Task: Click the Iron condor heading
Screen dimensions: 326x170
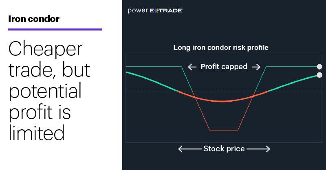Action: coord(34,19)
